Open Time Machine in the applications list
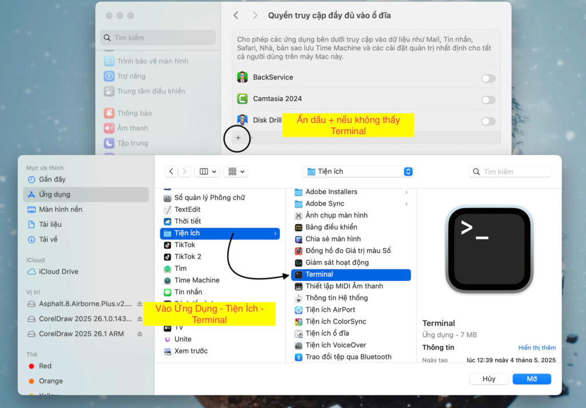Screen dimensions: 586x408 [x=197, y=280]
